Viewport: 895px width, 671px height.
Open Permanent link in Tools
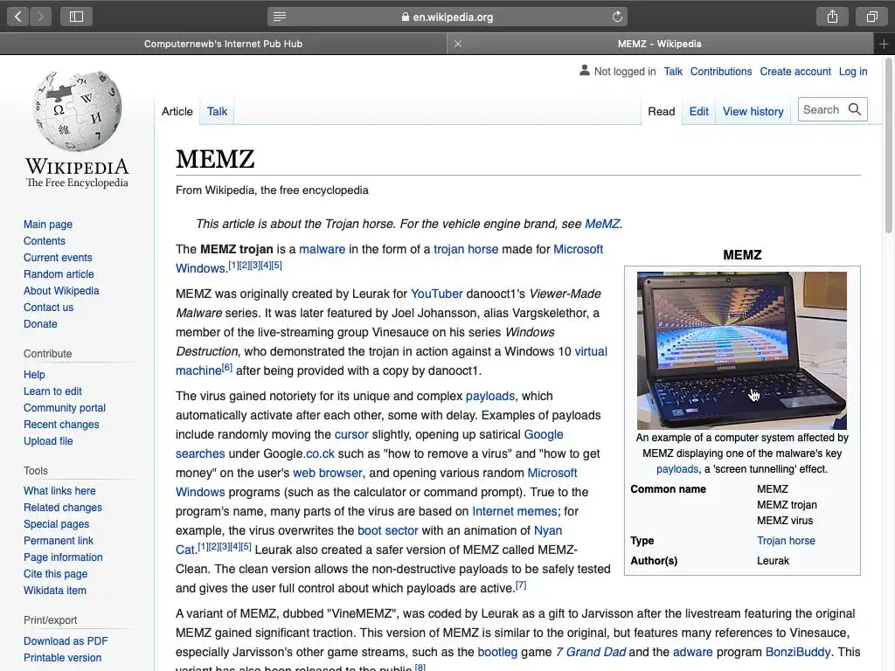coord(59,540)
